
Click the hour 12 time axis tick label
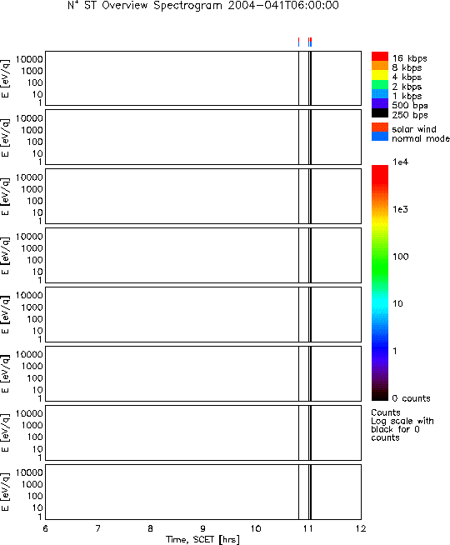[x=361, y=528]
